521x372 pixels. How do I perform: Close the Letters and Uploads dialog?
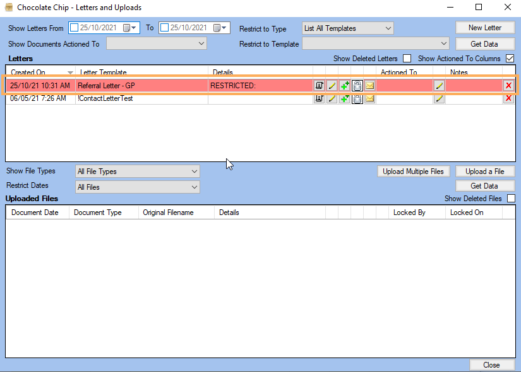pos(491,365)
